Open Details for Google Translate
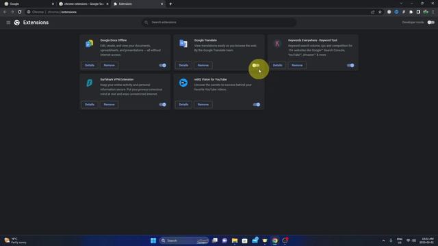The width and height of the screenshot is (438, 246). pos(183,66)
